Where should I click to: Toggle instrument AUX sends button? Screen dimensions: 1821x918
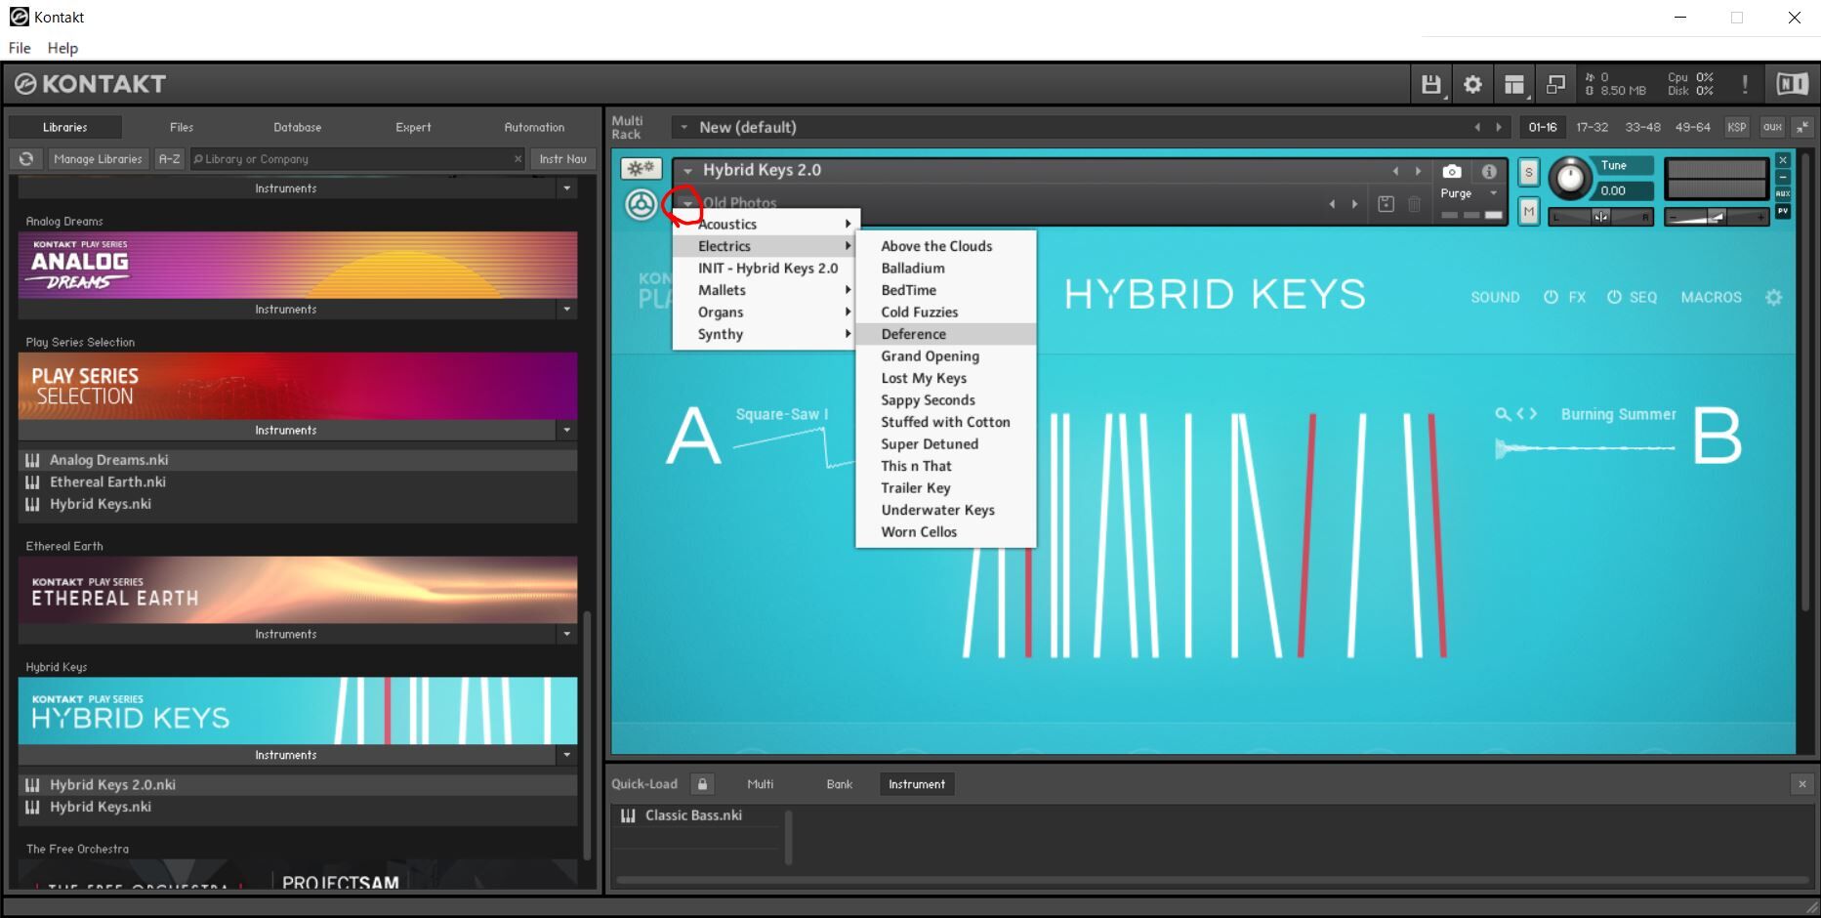click(1783, 193)
